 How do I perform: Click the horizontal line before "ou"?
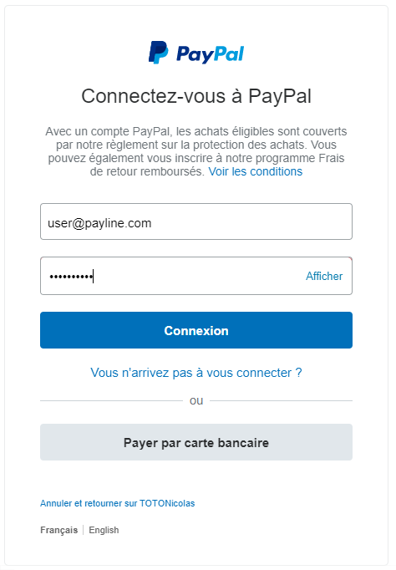pyautogui.click(x=112, y=400)
